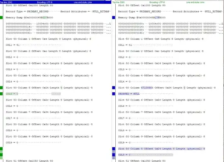Click right 'Slot 50 Column 8 Offset 0x3c' line

point(161,124)
